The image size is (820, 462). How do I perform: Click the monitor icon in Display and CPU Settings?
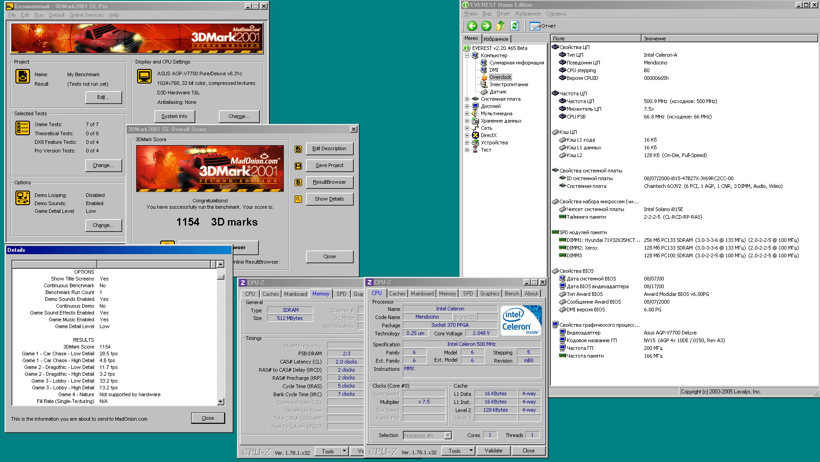(144, 76)
